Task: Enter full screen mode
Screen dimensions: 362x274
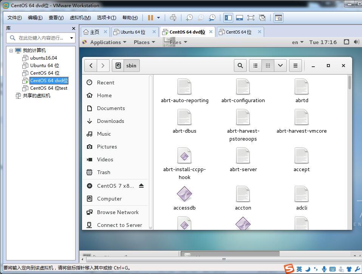Action: [x=251, y=17]
